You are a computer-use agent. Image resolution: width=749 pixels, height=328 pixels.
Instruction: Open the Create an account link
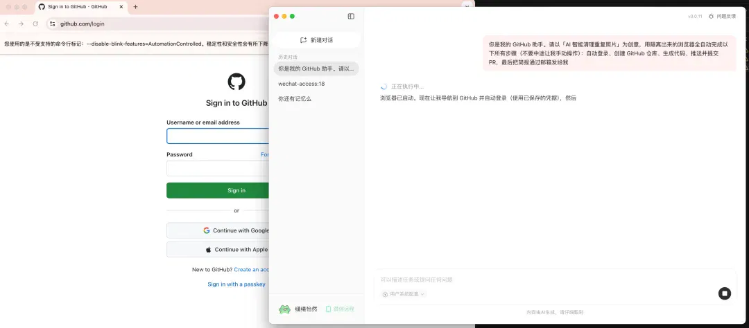252,269
